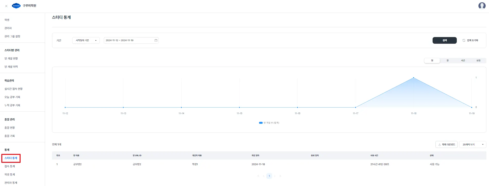
Task: Click the 사용 가능 status cell
Action: 435,164
